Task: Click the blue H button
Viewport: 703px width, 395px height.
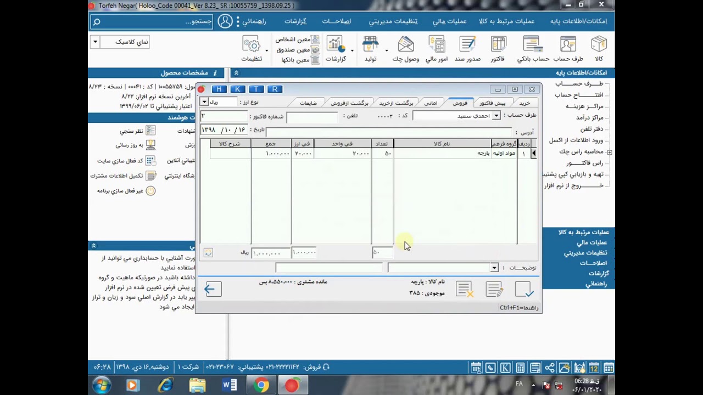Action: pyautogui.click(x=219, y=89)
